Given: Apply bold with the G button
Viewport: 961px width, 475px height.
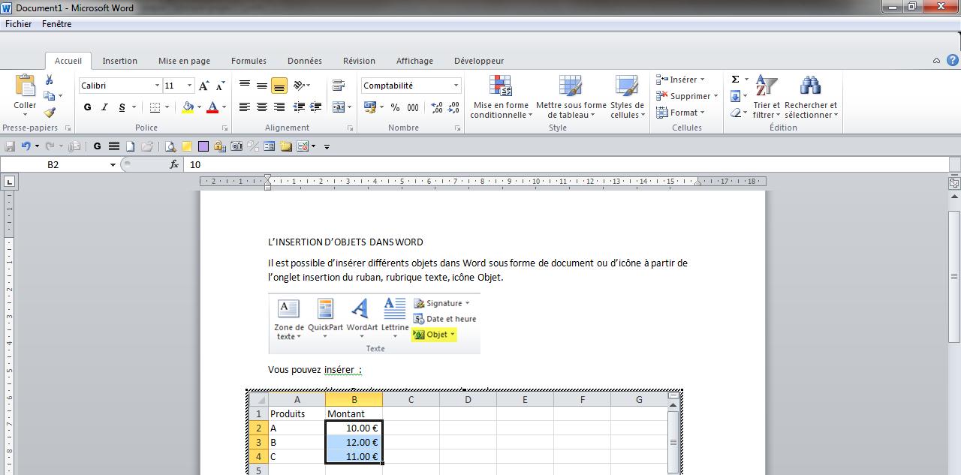Looking at the screenshot, I should pos(88,107).
